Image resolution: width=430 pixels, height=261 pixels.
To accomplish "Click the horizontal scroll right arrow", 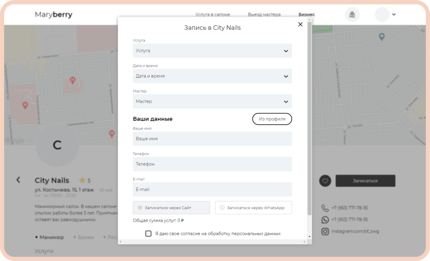I will [304, 242].
